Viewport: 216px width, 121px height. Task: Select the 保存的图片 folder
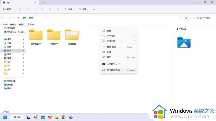tap(36, 37)
